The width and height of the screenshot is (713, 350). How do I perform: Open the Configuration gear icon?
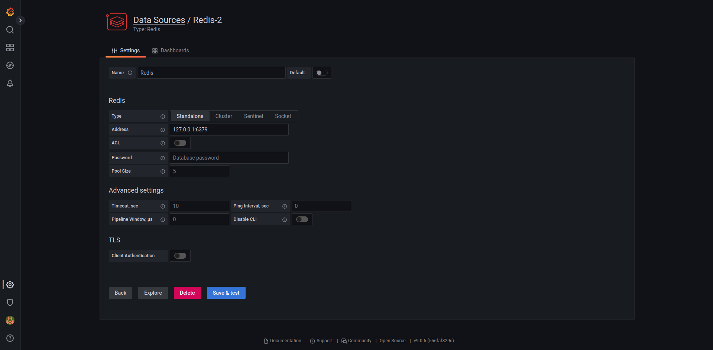pos(10,285)
